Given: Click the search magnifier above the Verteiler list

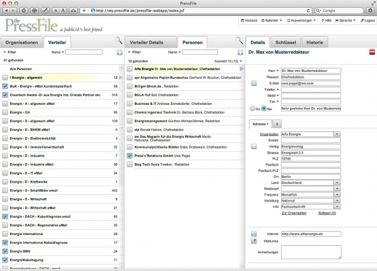Looking at the screenshot, I should pyautogui.click(x=118, y=41).
